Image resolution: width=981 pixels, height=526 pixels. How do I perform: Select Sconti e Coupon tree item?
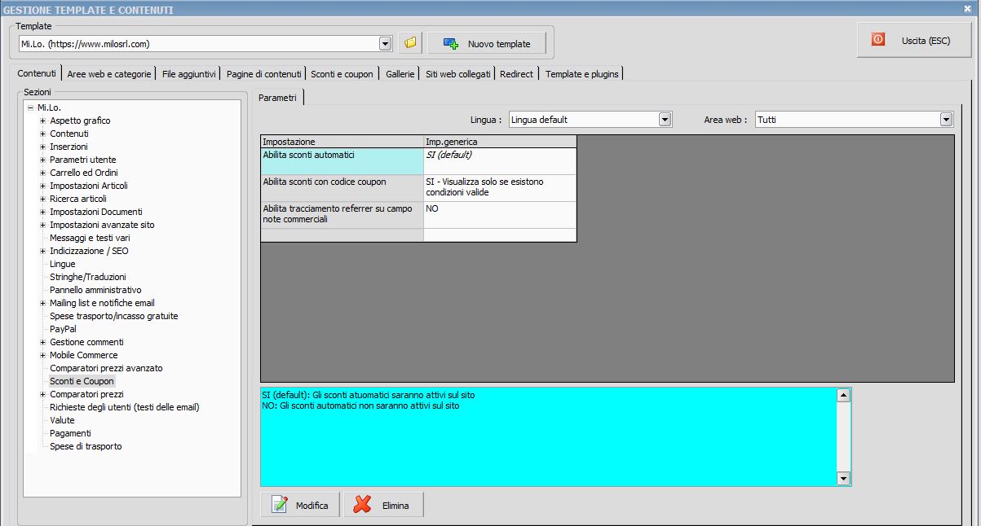(82, 381)
